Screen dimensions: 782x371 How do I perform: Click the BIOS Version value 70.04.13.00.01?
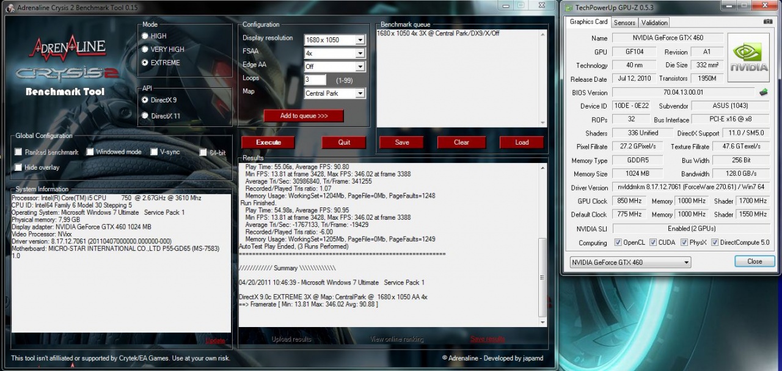(683, 92)
